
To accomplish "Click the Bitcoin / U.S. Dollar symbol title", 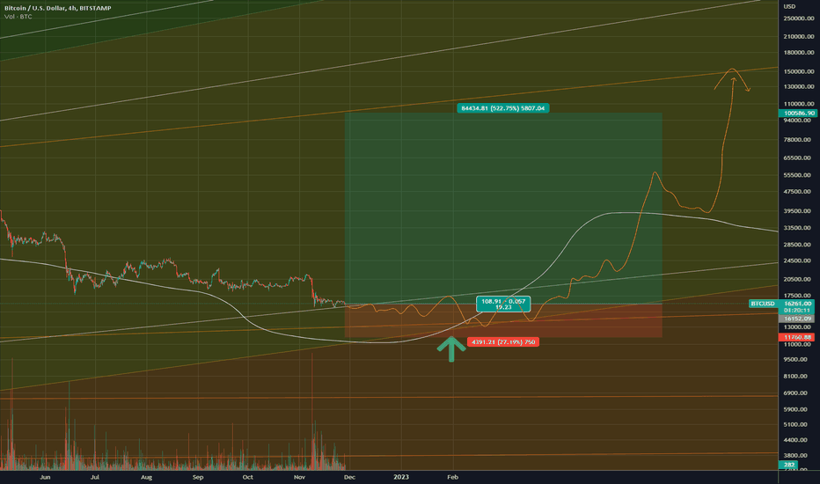I will click(57, 8).
